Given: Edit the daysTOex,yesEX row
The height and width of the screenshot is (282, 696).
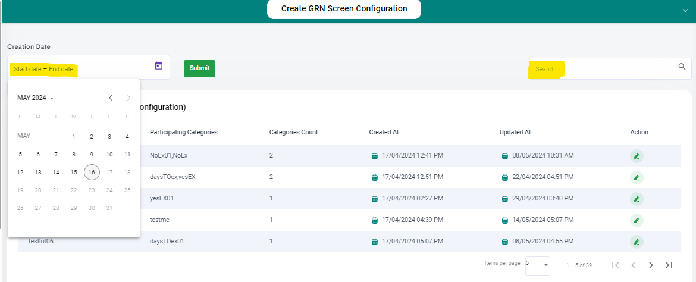Looking at the screenshot, I should point(637,178).
